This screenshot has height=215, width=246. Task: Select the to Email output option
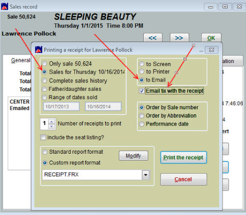(142, 80)
